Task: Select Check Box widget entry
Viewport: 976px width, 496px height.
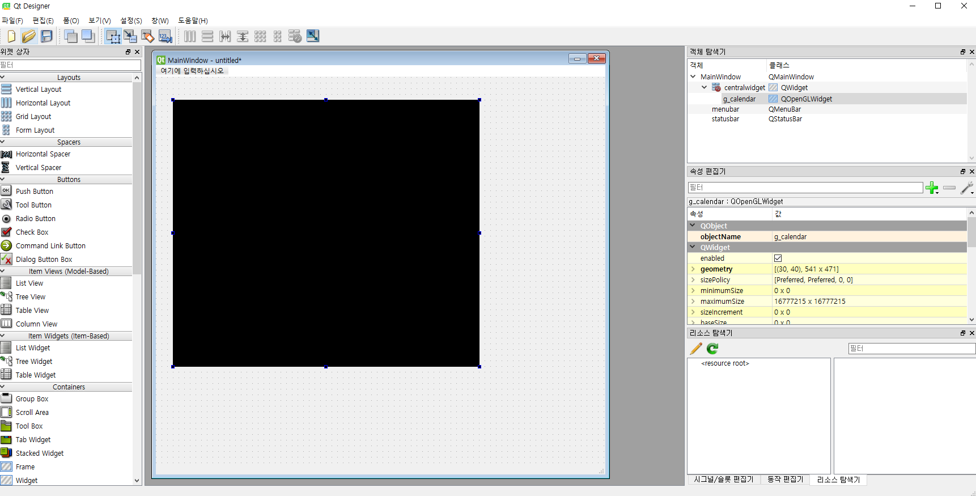Action: click(32, 232)
